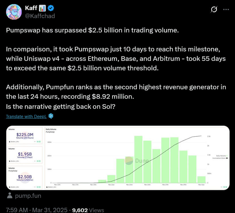Click the 7:59 AM Mar 31 timestamp
Image resolution: width=235 pixels, height=213 pixels.
(x=37, y=210)
